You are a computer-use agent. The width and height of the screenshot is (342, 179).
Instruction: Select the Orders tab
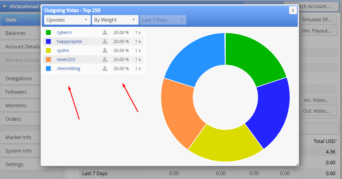(20, 119)
